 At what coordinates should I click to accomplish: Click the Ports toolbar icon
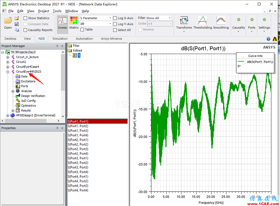pos(252,20)
